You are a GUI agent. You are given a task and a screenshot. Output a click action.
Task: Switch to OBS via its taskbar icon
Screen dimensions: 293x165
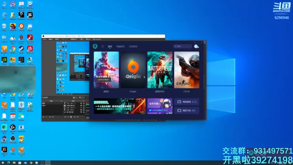pos(42,163)
